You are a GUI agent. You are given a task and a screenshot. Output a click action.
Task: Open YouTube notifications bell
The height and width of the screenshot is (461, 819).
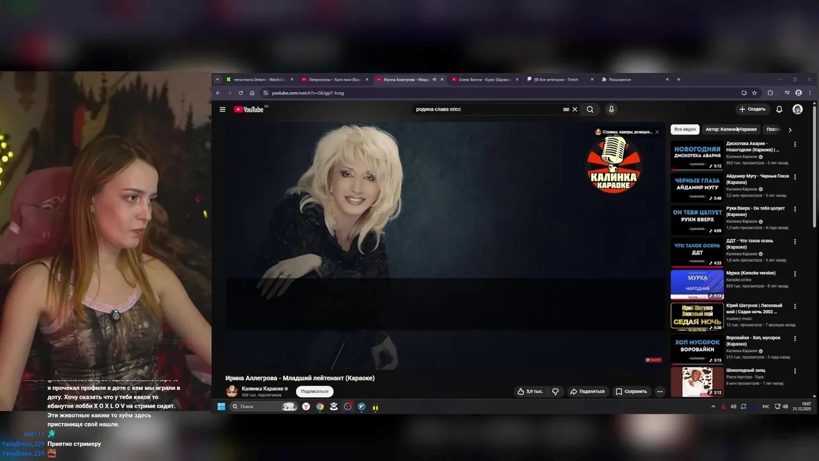779,109
